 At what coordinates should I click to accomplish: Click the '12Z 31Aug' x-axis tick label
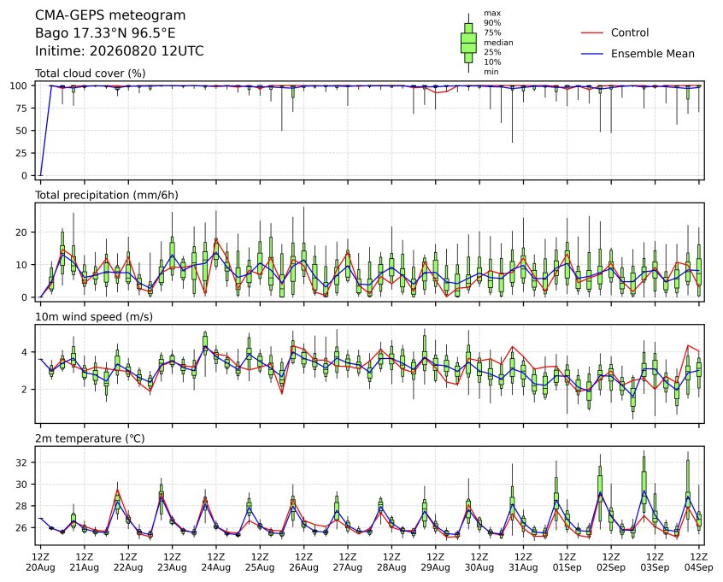pyautogui.click(x=523, y=562)
